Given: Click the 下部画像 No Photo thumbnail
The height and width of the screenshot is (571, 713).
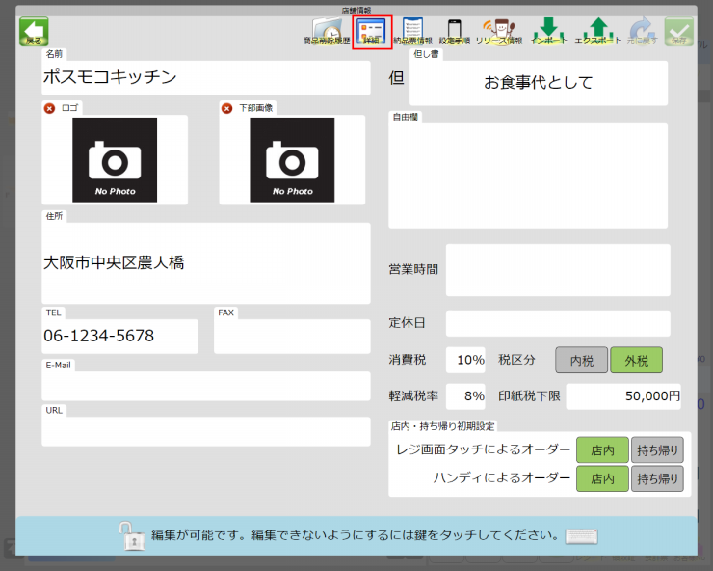Looking at the screenshot, I should (292, 160).
